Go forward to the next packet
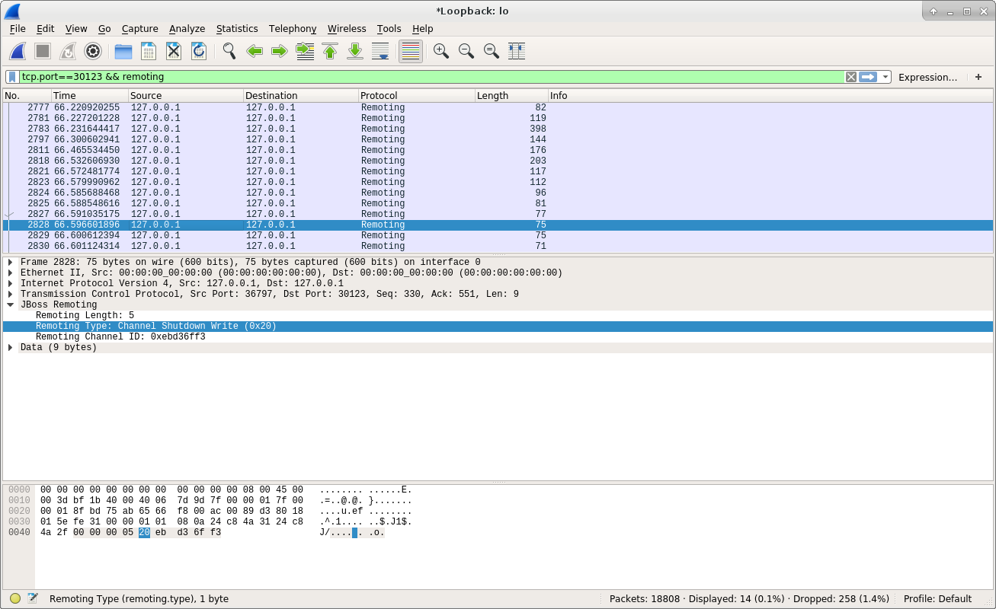Screen dimensions: 996x609 click(x=280, y=51)
